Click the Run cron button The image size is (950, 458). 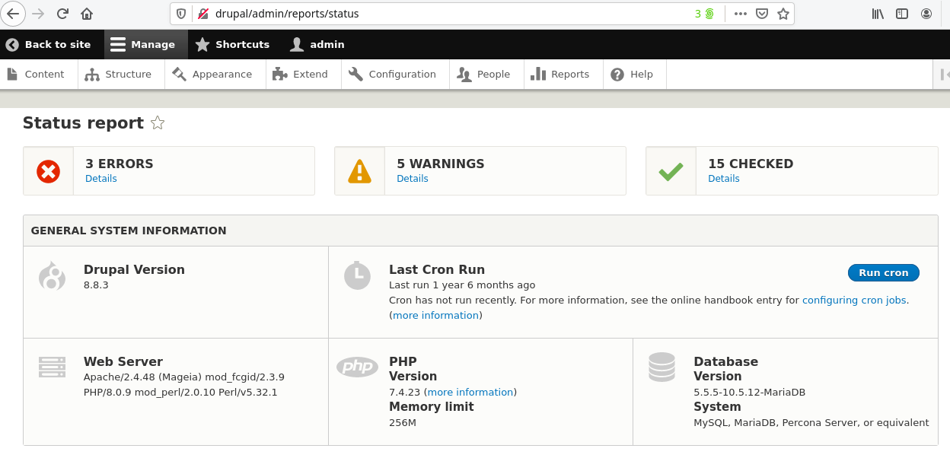[883, 272]
